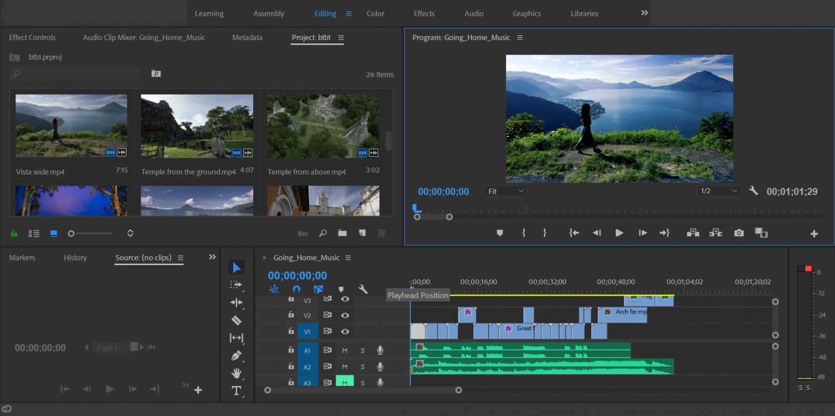Image resolution: width=835 pixels, height=416 pixels.
Task: Toggle lock on track V2
Action: click(291, 315)
